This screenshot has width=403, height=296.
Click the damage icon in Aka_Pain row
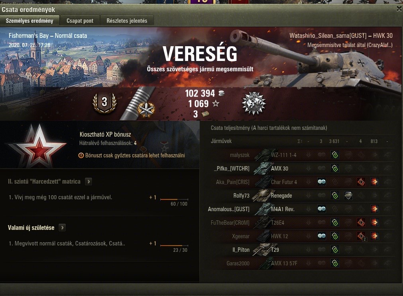(x=374, y=182)
